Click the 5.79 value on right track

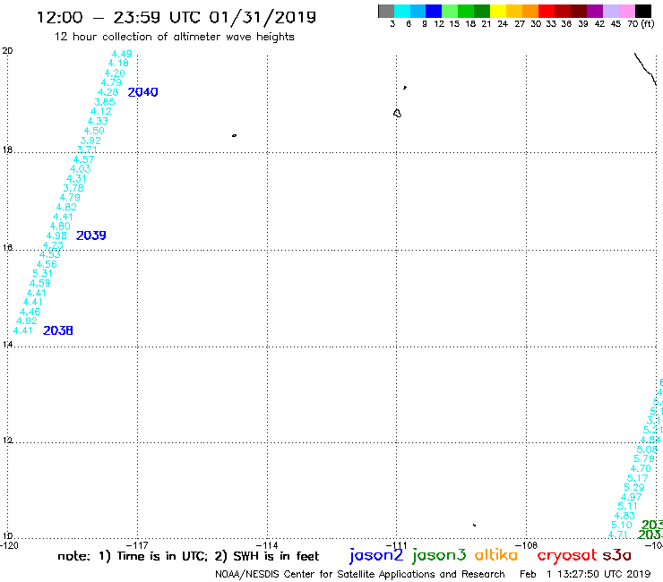[644, 458]
